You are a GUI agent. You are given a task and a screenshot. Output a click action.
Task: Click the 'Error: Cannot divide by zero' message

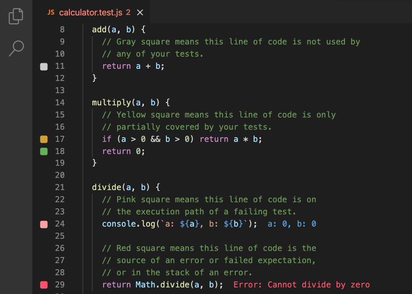(x=301, y=285)
